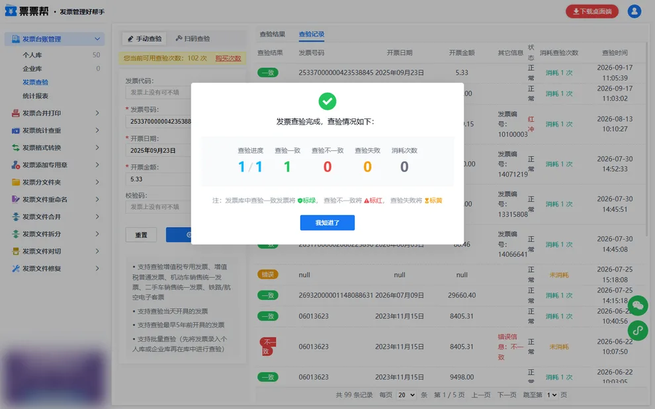Click invoice number 25337000000423538845 in table

336,73
